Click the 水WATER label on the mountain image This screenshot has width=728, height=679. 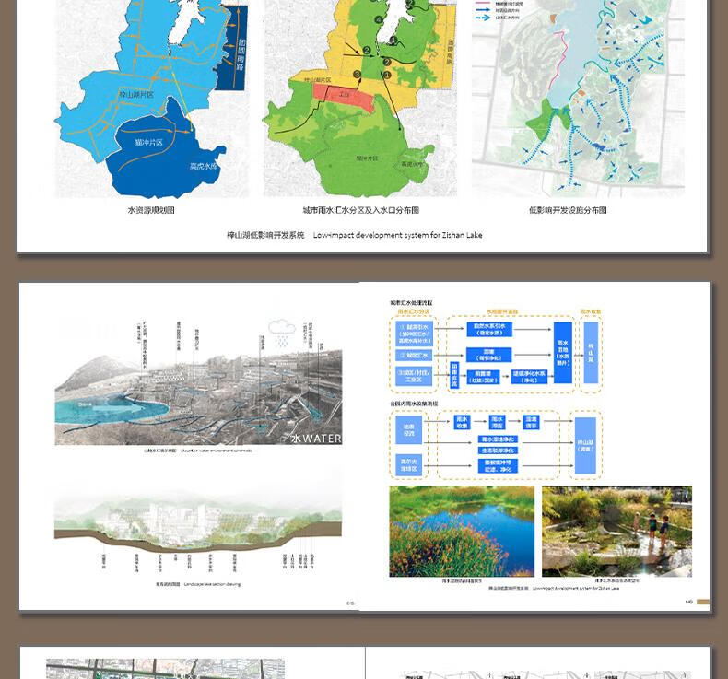[315, 438]
